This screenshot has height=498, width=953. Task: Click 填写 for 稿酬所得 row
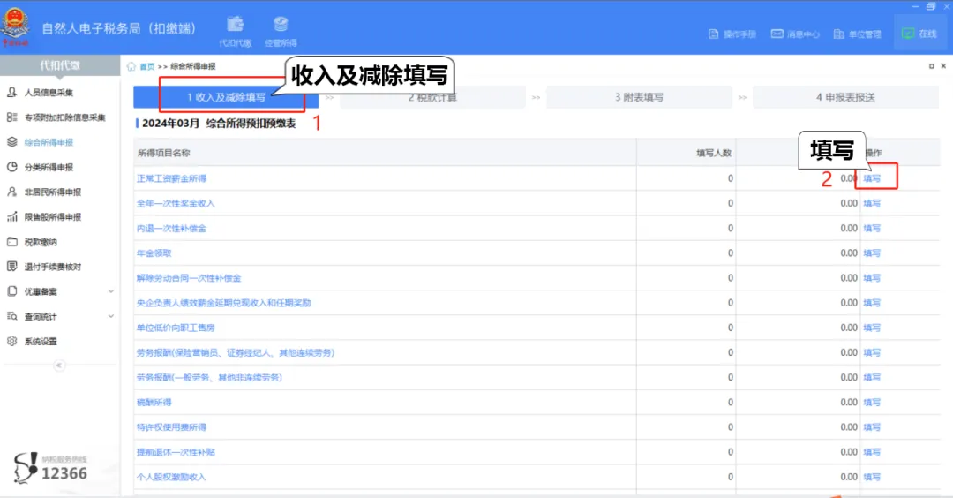872,403
